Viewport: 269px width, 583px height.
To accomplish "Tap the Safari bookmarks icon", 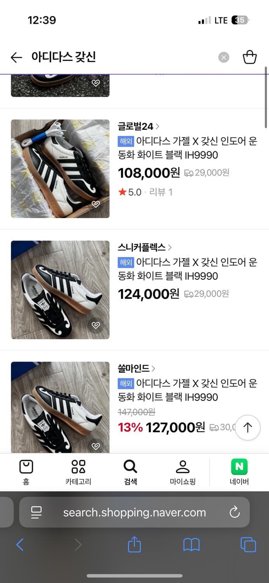I will coord(191,545).
